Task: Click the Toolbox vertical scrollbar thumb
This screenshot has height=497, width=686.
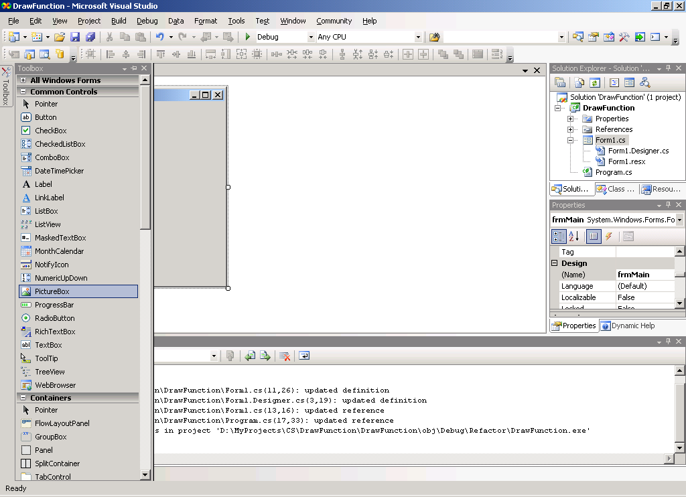Action: point(145,157)
